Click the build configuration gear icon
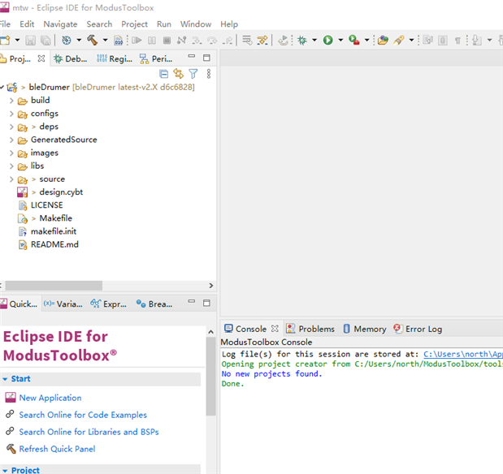503x474 pixels. tap(67, 40)
